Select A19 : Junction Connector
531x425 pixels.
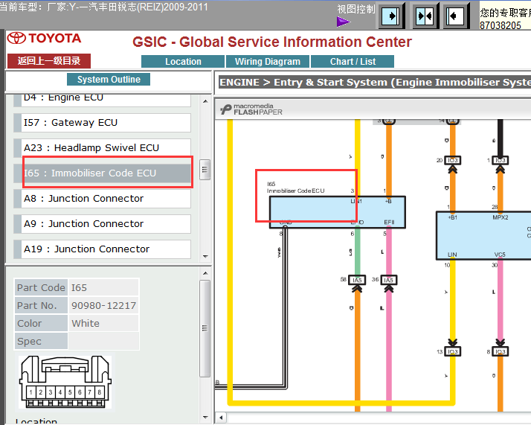pos(103,249)
